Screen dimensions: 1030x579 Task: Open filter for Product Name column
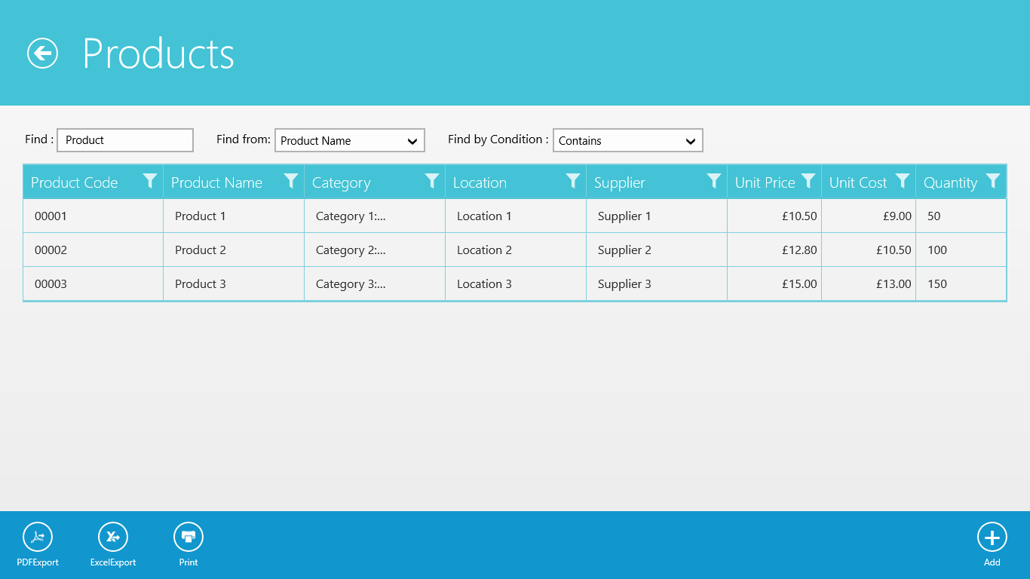click(x=291, y=181)
